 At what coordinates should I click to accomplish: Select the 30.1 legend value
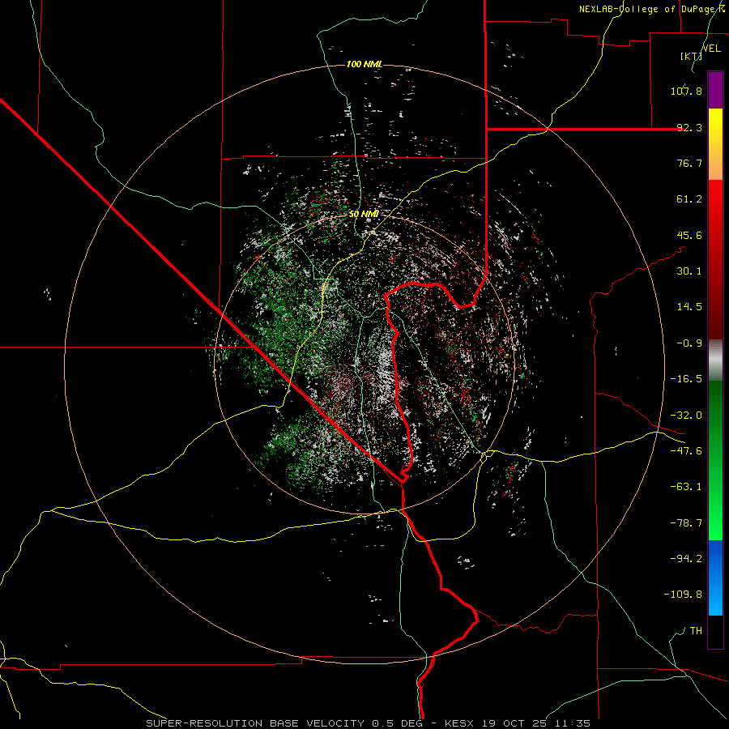click(689, 271)
